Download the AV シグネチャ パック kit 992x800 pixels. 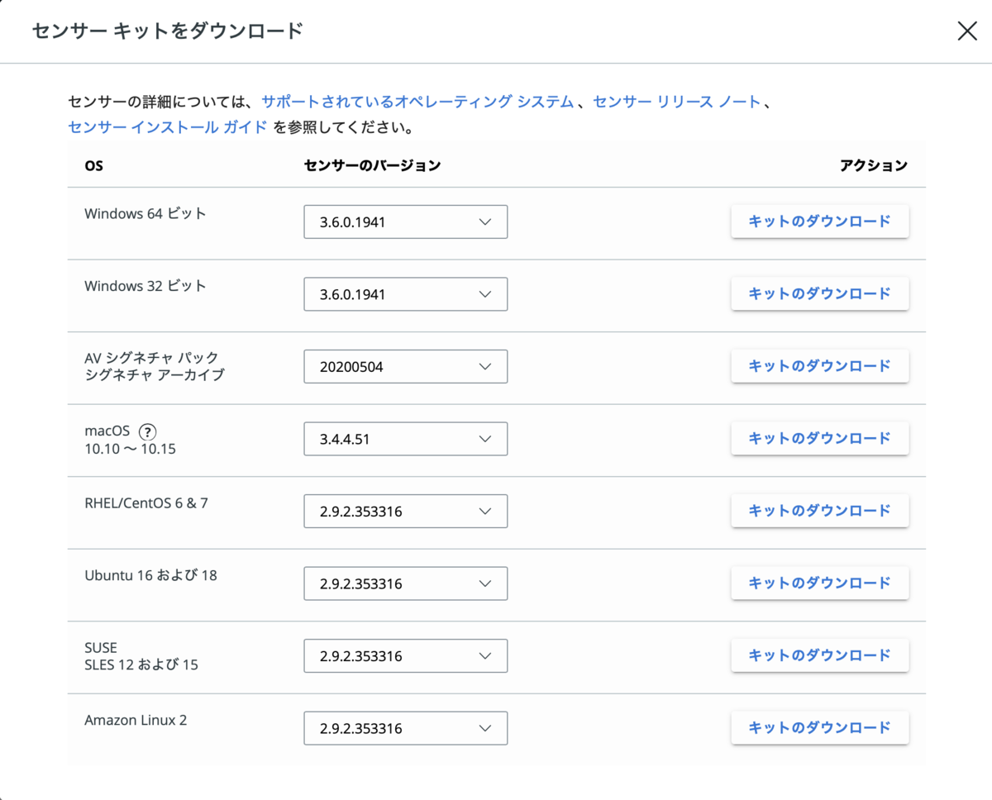pyautogui.click(x=819, y=366)
